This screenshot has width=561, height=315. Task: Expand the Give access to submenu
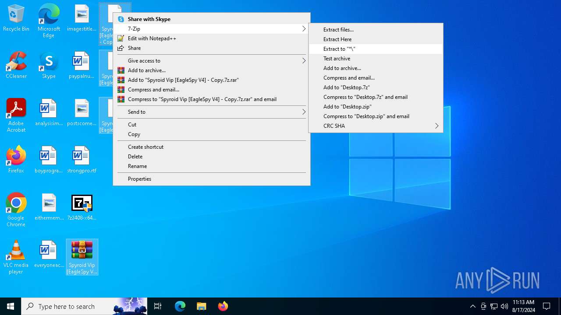click(212, 61)
